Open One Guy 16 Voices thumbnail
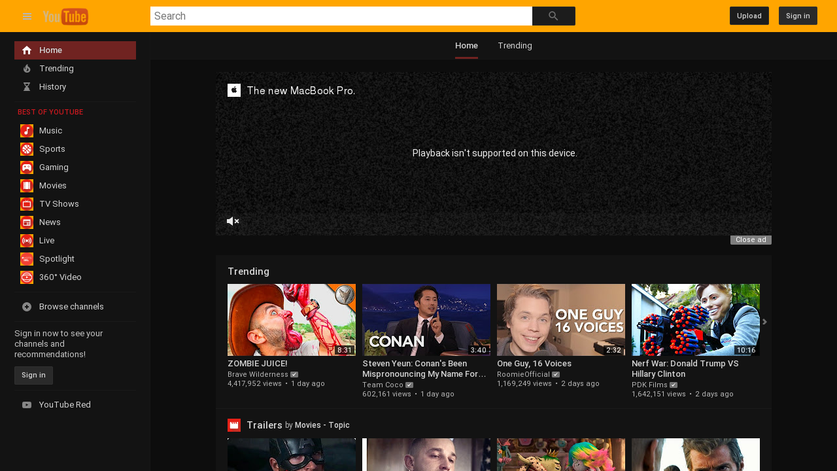The height and width of the screenshot is (471, 837). pos(561,320)
